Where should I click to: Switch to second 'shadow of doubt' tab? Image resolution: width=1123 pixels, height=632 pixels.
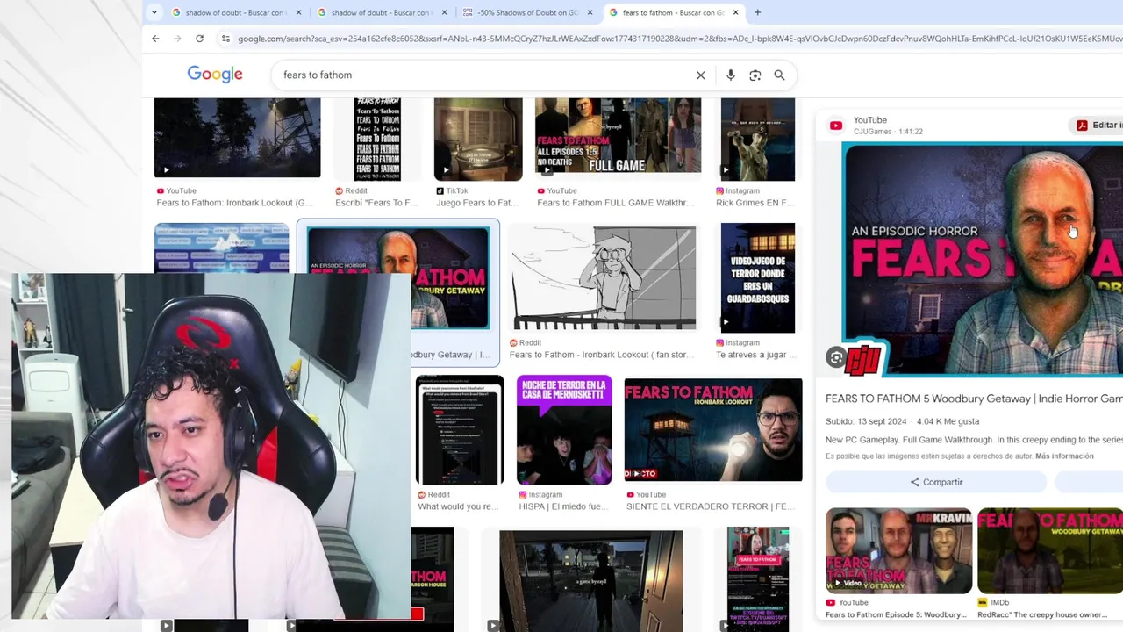(380, 12)
